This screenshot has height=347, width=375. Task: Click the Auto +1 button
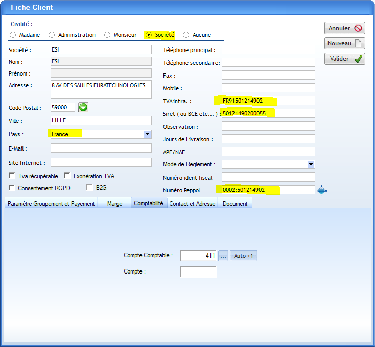(243, 256)
